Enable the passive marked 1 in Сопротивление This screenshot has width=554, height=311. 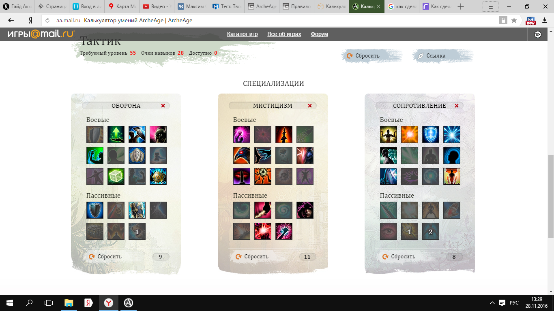(410, 231)
